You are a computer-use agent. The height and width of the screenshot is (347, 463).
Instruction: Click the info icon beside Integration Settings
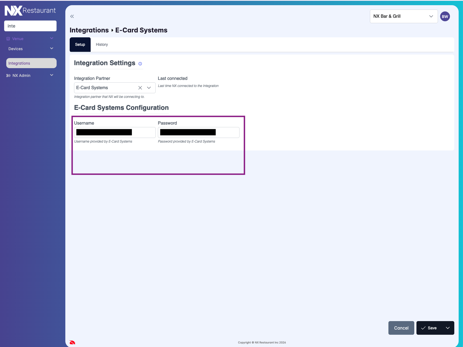pyautogui.click(x=140, y=64)
